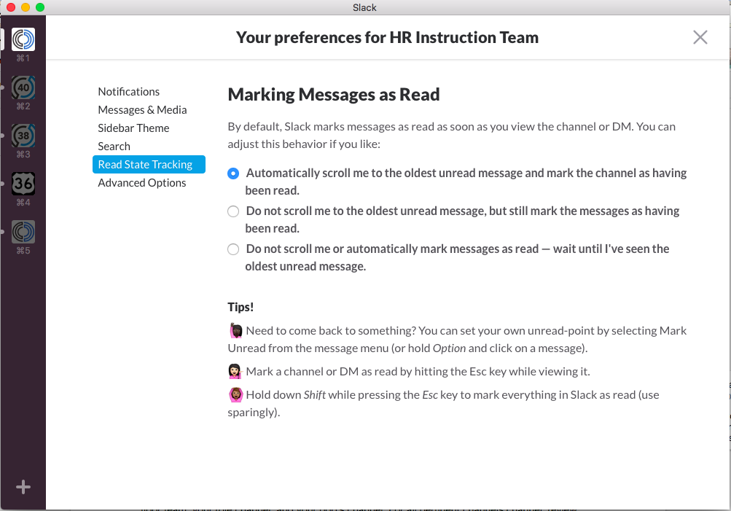Screen dimensions: 731x511
Task: Open the Sidebar Theme preferences section
Action: (x=133, y=128)
